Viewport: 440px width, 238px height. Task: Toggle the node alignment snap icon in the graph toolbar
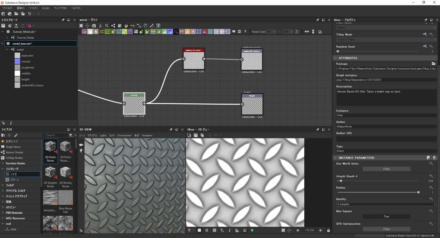(x=320, y=32)
